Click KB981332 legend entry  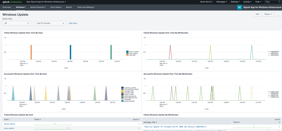[273, 94]
